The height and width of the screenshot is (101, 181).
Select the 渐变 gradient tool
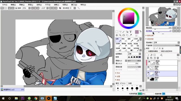pyautogui.click(x=130, y=49)
